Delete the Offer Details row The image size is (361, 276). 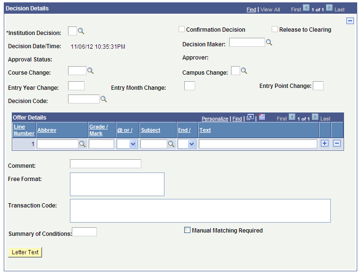click(x=337, y=143)
